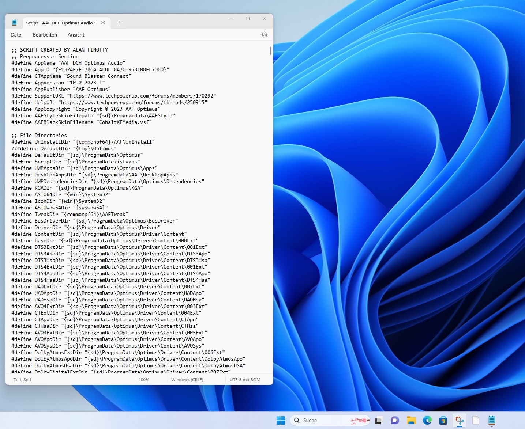Click the '#define AVO4ExtDir' line
Image resolution: width=525 pixels, height=429 pixels.
click(109, 306)
